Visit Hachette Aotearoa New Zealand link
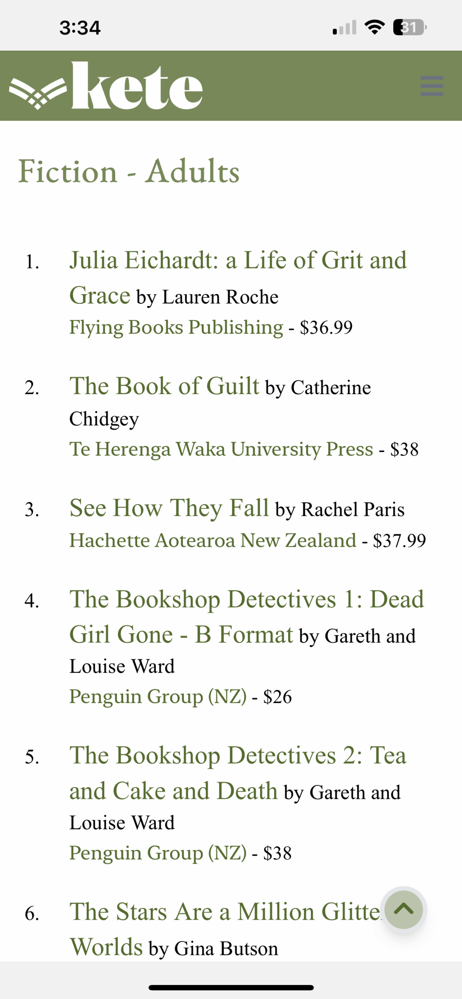 tap(212, 540)
